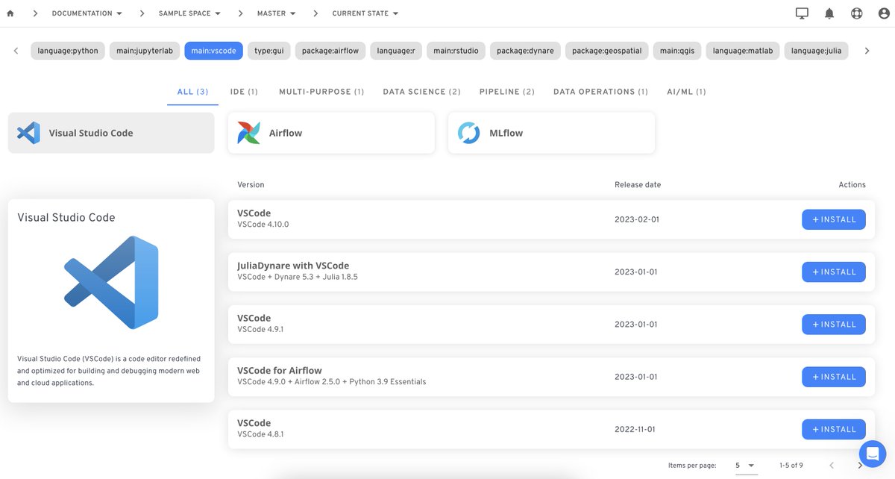
Task: Install VSCode 4.9.1
Action: [x=834, y=325]
